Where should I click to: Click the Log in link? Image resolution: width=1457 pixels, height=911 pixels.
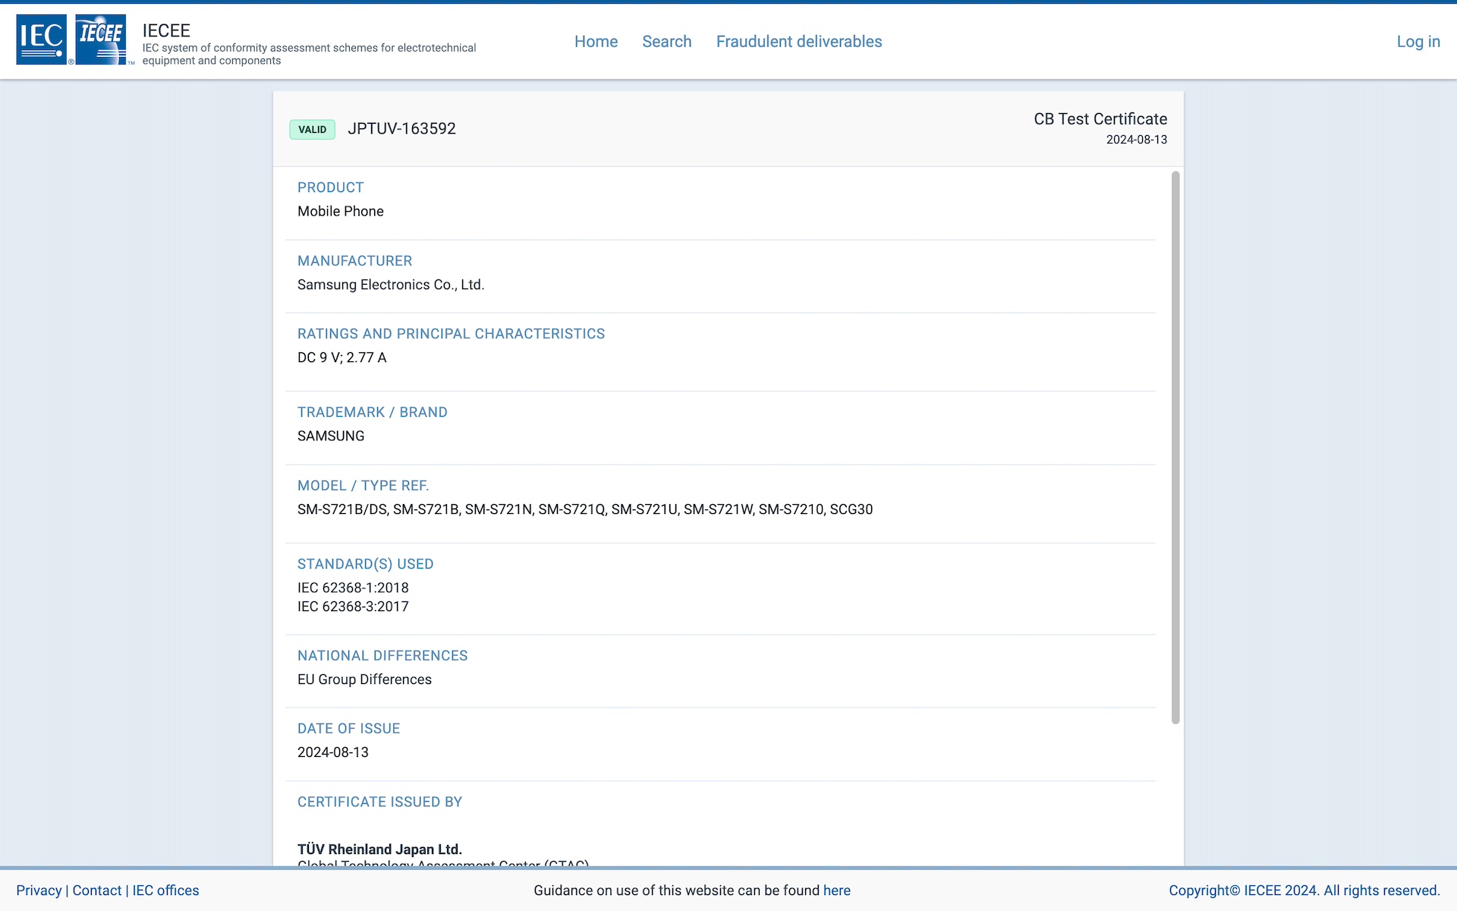[1418, 42]
